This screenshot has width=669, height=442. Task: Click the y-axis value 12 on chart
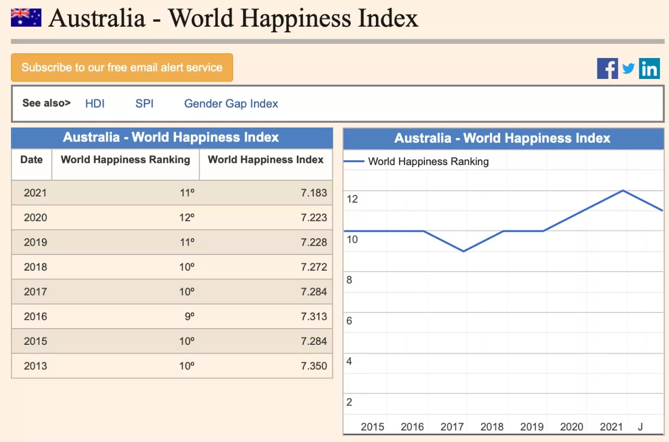click(352, 199)
